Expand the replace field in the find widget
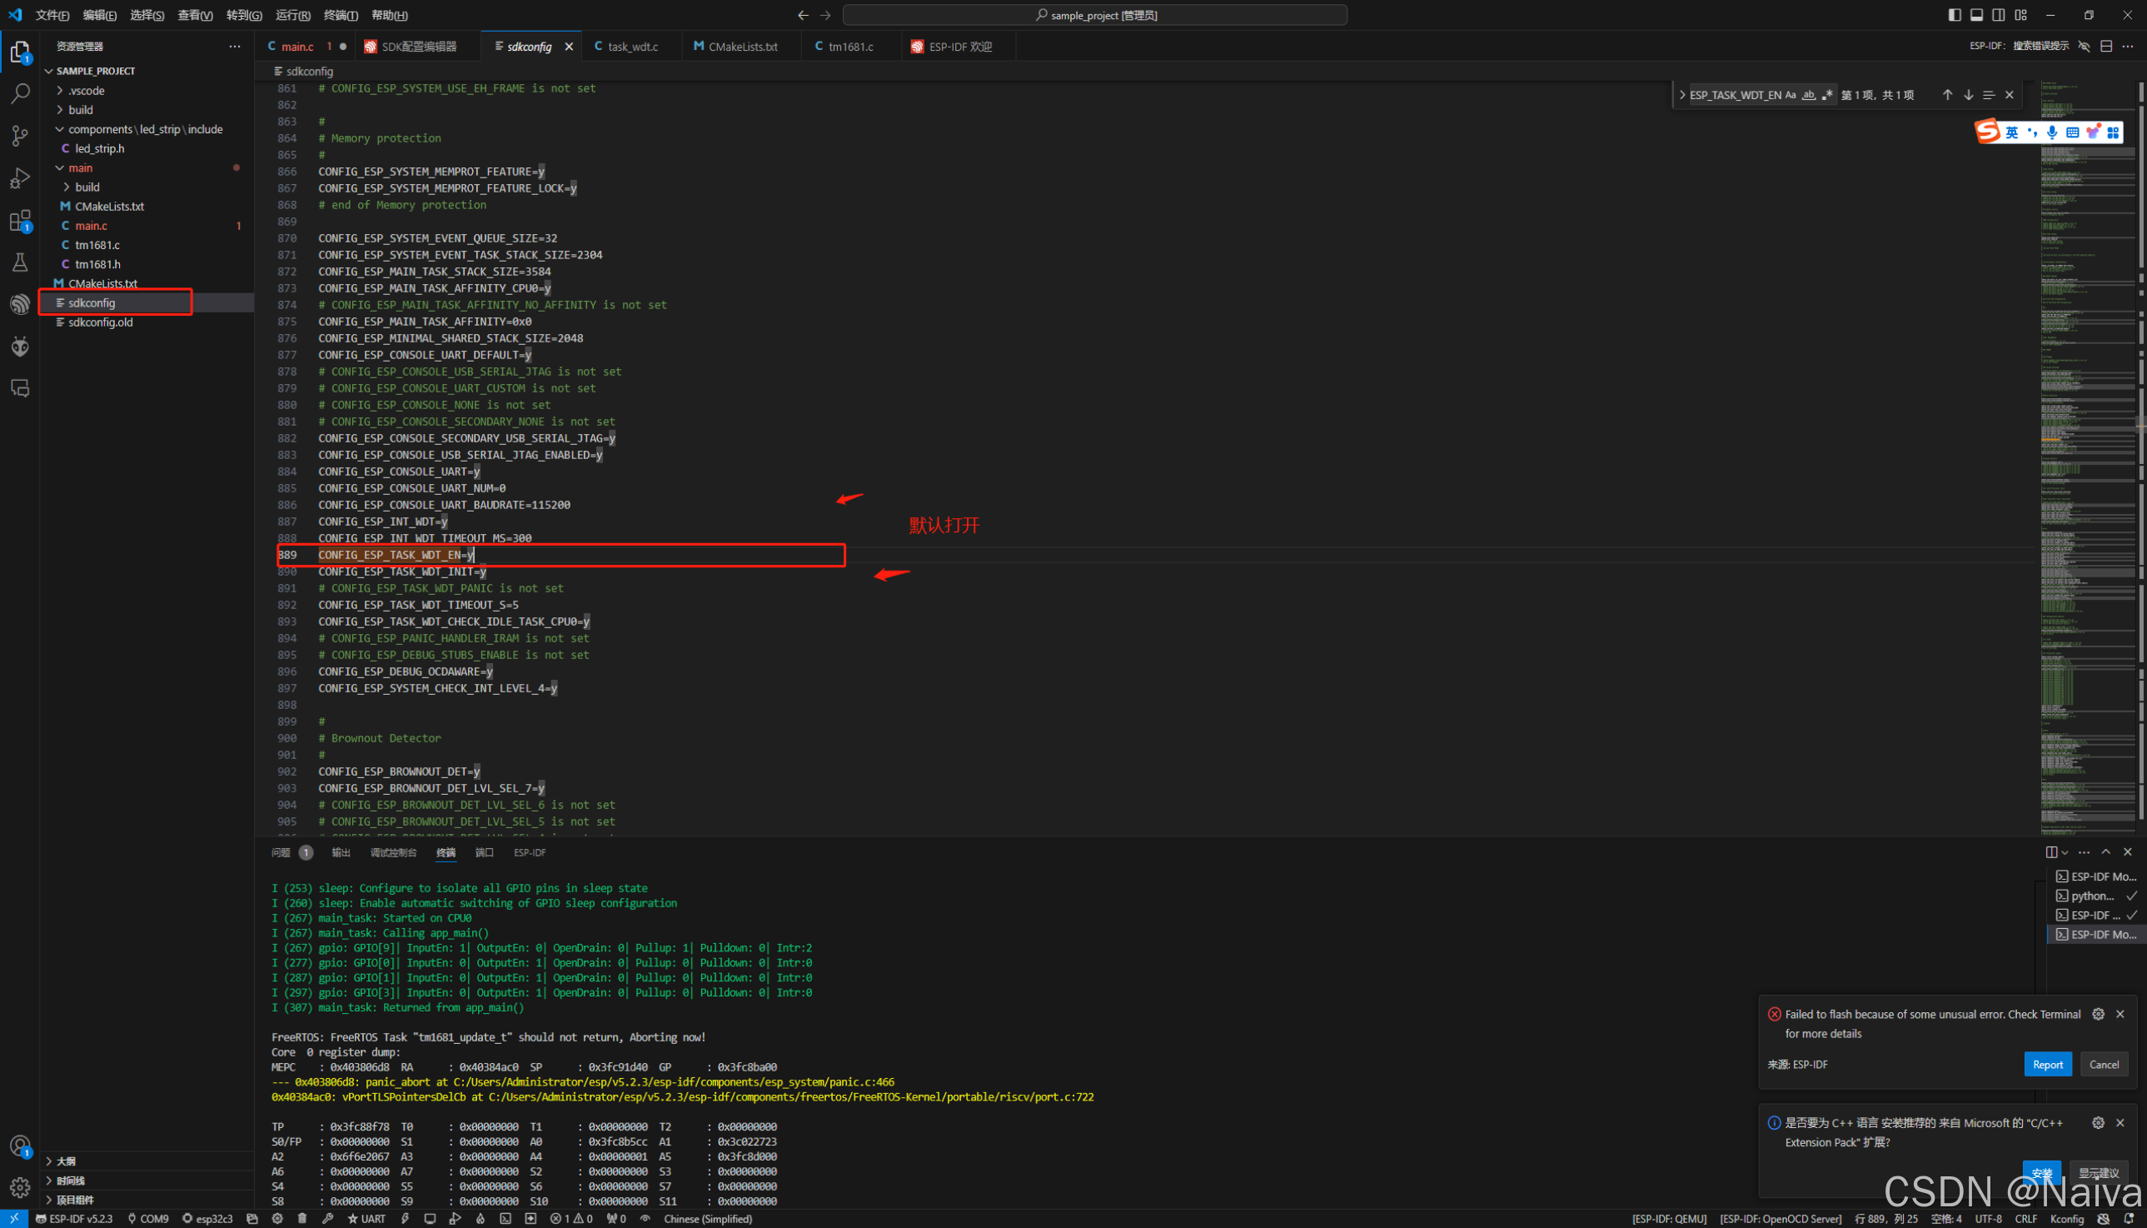 coord(1682,94)
